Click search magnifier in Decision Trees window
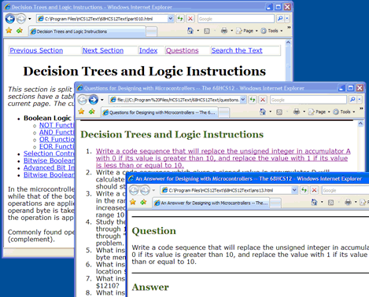Image resolution: width=369 pixels, height=297 pixels. point(280,18)
